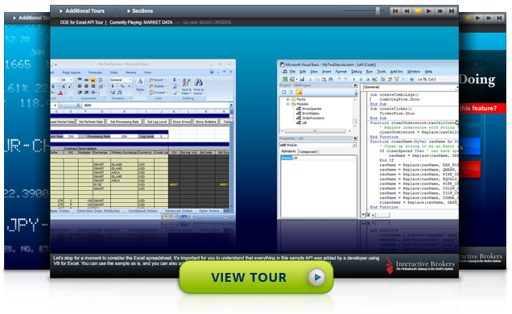Play the front tour player
The image size is (512, 314).
tap(429, 11)
